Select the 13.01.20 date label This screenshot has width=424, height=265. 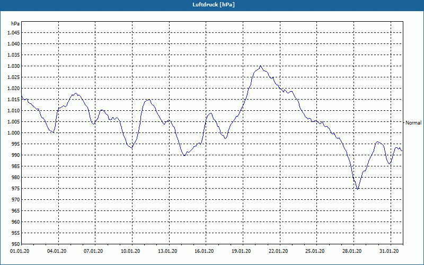[167, 251]
